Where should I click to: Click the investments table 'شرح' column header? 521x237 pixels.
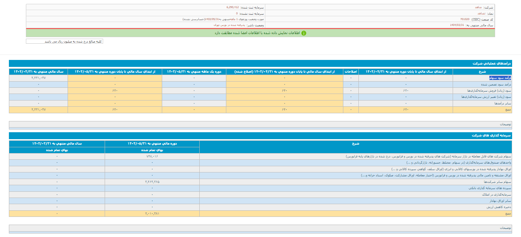pos(355,143)
